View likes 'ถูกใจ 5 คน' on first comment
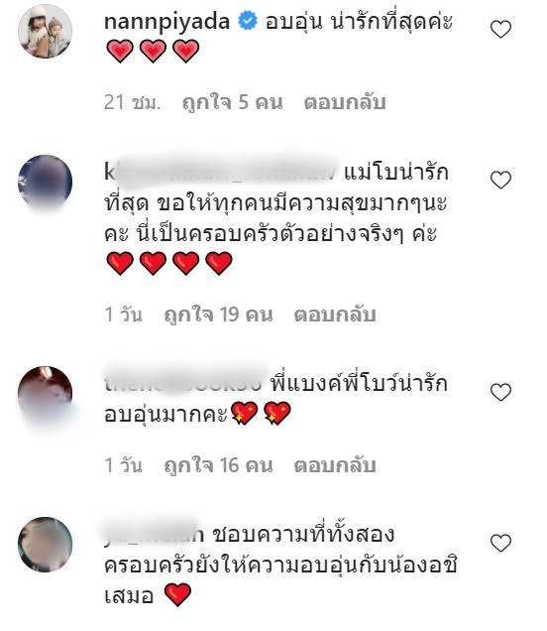This screenshot has width=547, height=631. (x=232, y=102)
